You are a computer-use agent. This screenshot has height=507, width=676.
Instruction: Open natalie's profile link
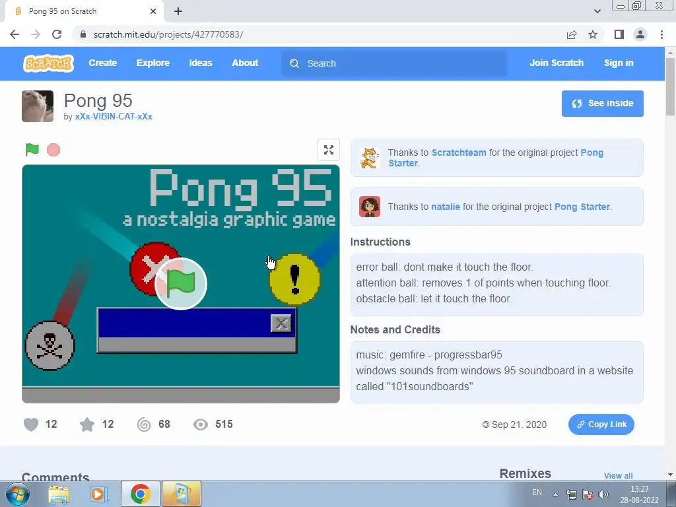(x=446, y=207)
